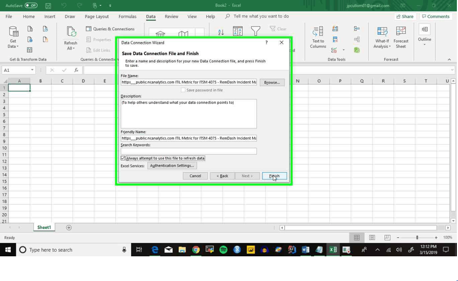This screenshot has width=458, height=281.
Task: Open the View tab
Action: pos(192,17)
